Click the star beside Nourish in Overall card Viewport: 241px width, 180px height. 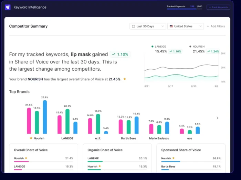pos(26,158)
